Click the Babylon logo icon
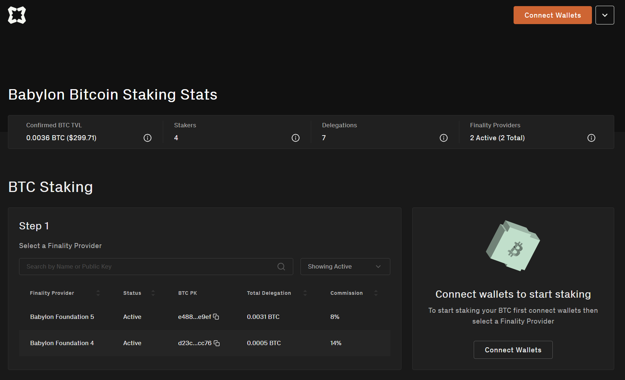This screenshot has height=380, width=625. 17,15
